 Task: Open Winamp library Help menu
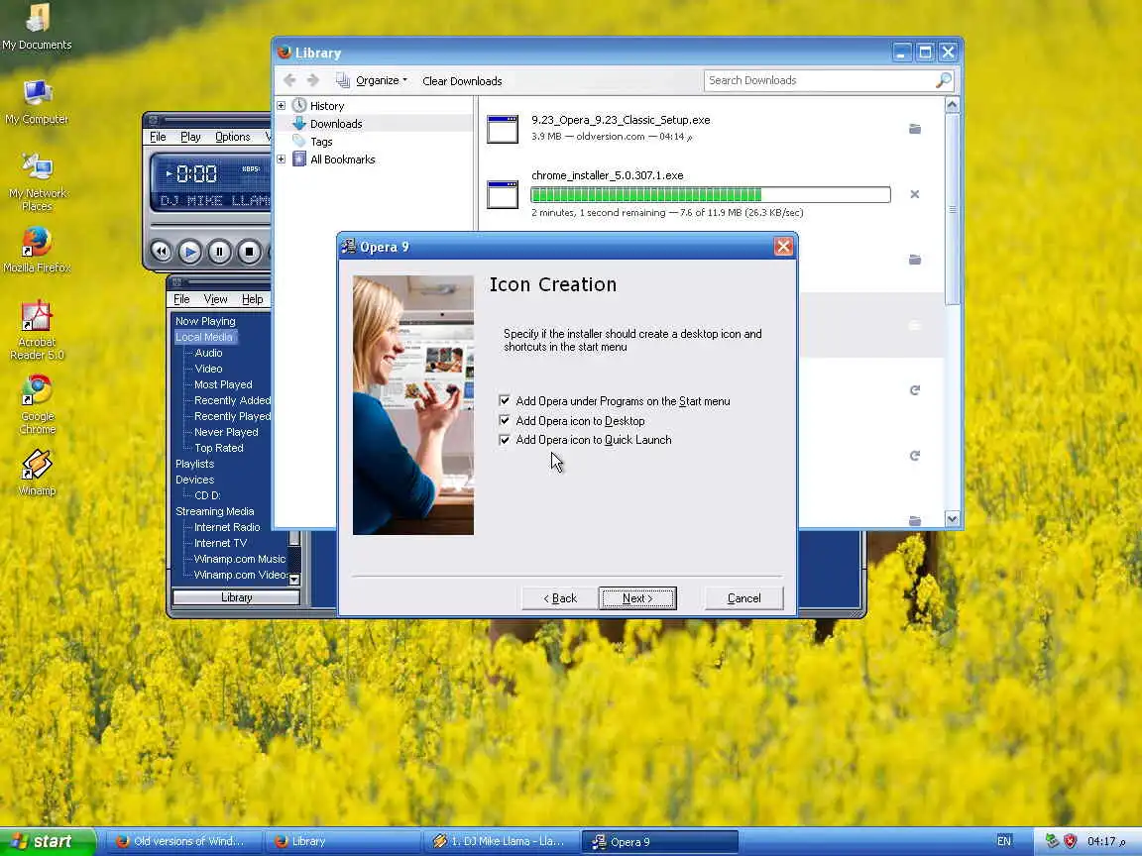(x=253, y=299)
